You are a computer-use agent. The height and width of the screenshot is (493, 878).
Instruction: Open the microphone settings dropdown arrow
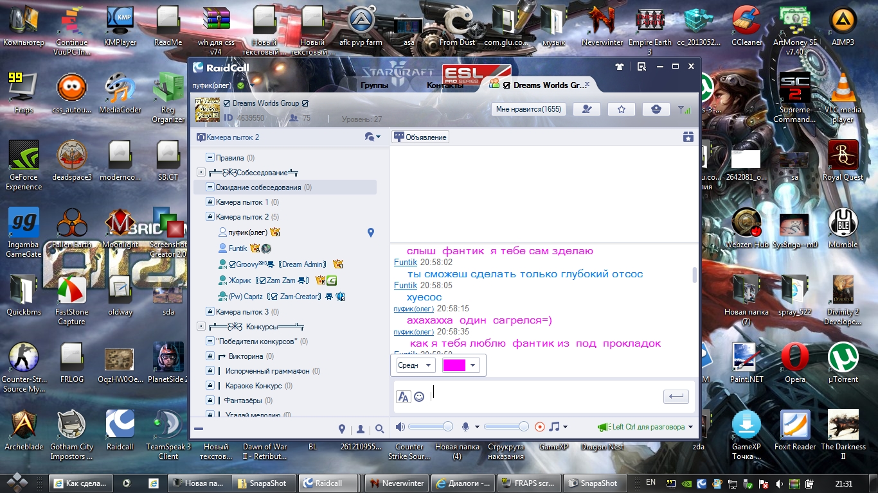coord(477,427)
